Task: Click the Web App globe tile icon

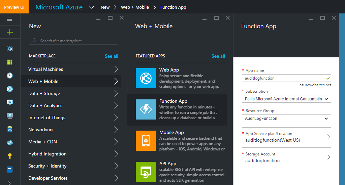Action: click(x=146, y=78)
